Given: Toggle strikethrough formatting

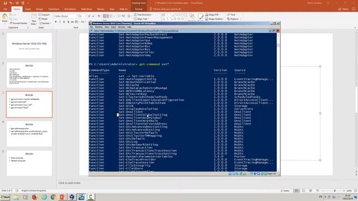Looking at the screenshot, I should click(72, 22).
